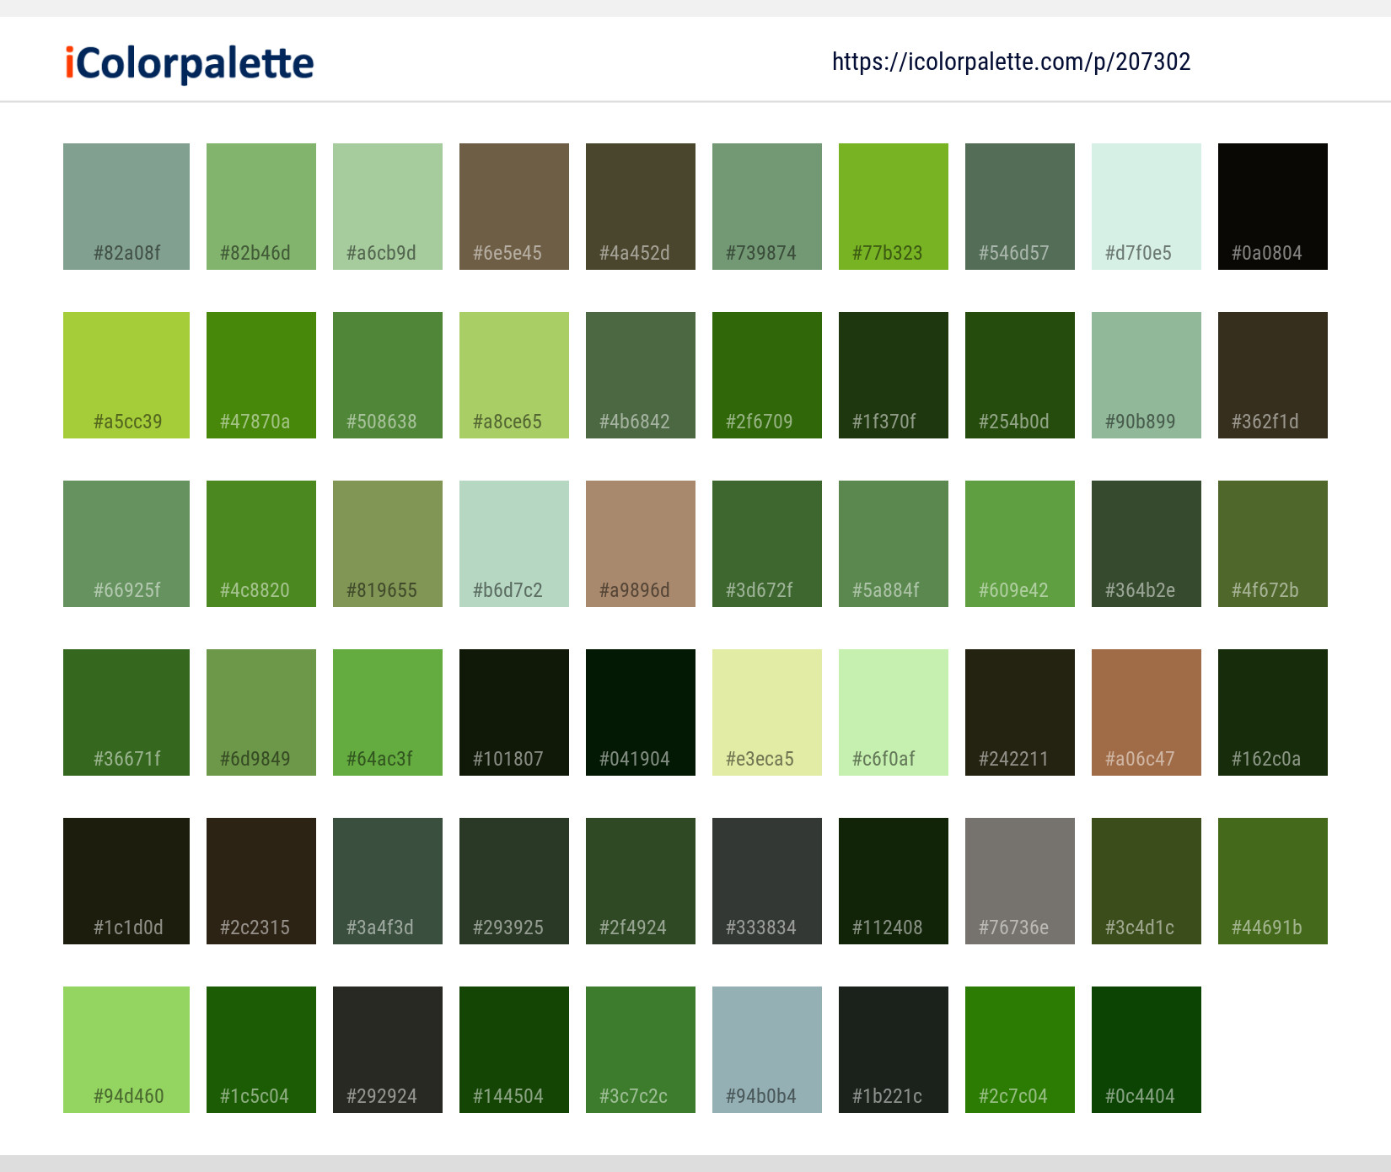Pick the #64ac3f swatch
The width and height of the screenshot is (1391, 1172).
[388, 712]
